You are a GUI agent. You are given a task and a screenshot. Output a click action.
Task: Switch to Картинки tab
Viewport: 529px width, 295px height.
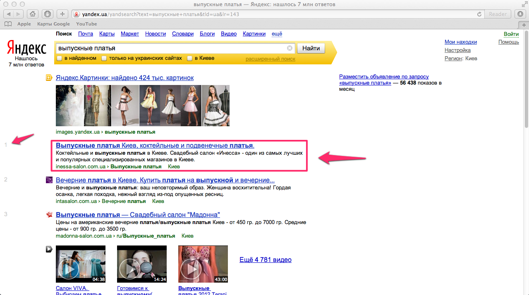(x=254, y=34)
